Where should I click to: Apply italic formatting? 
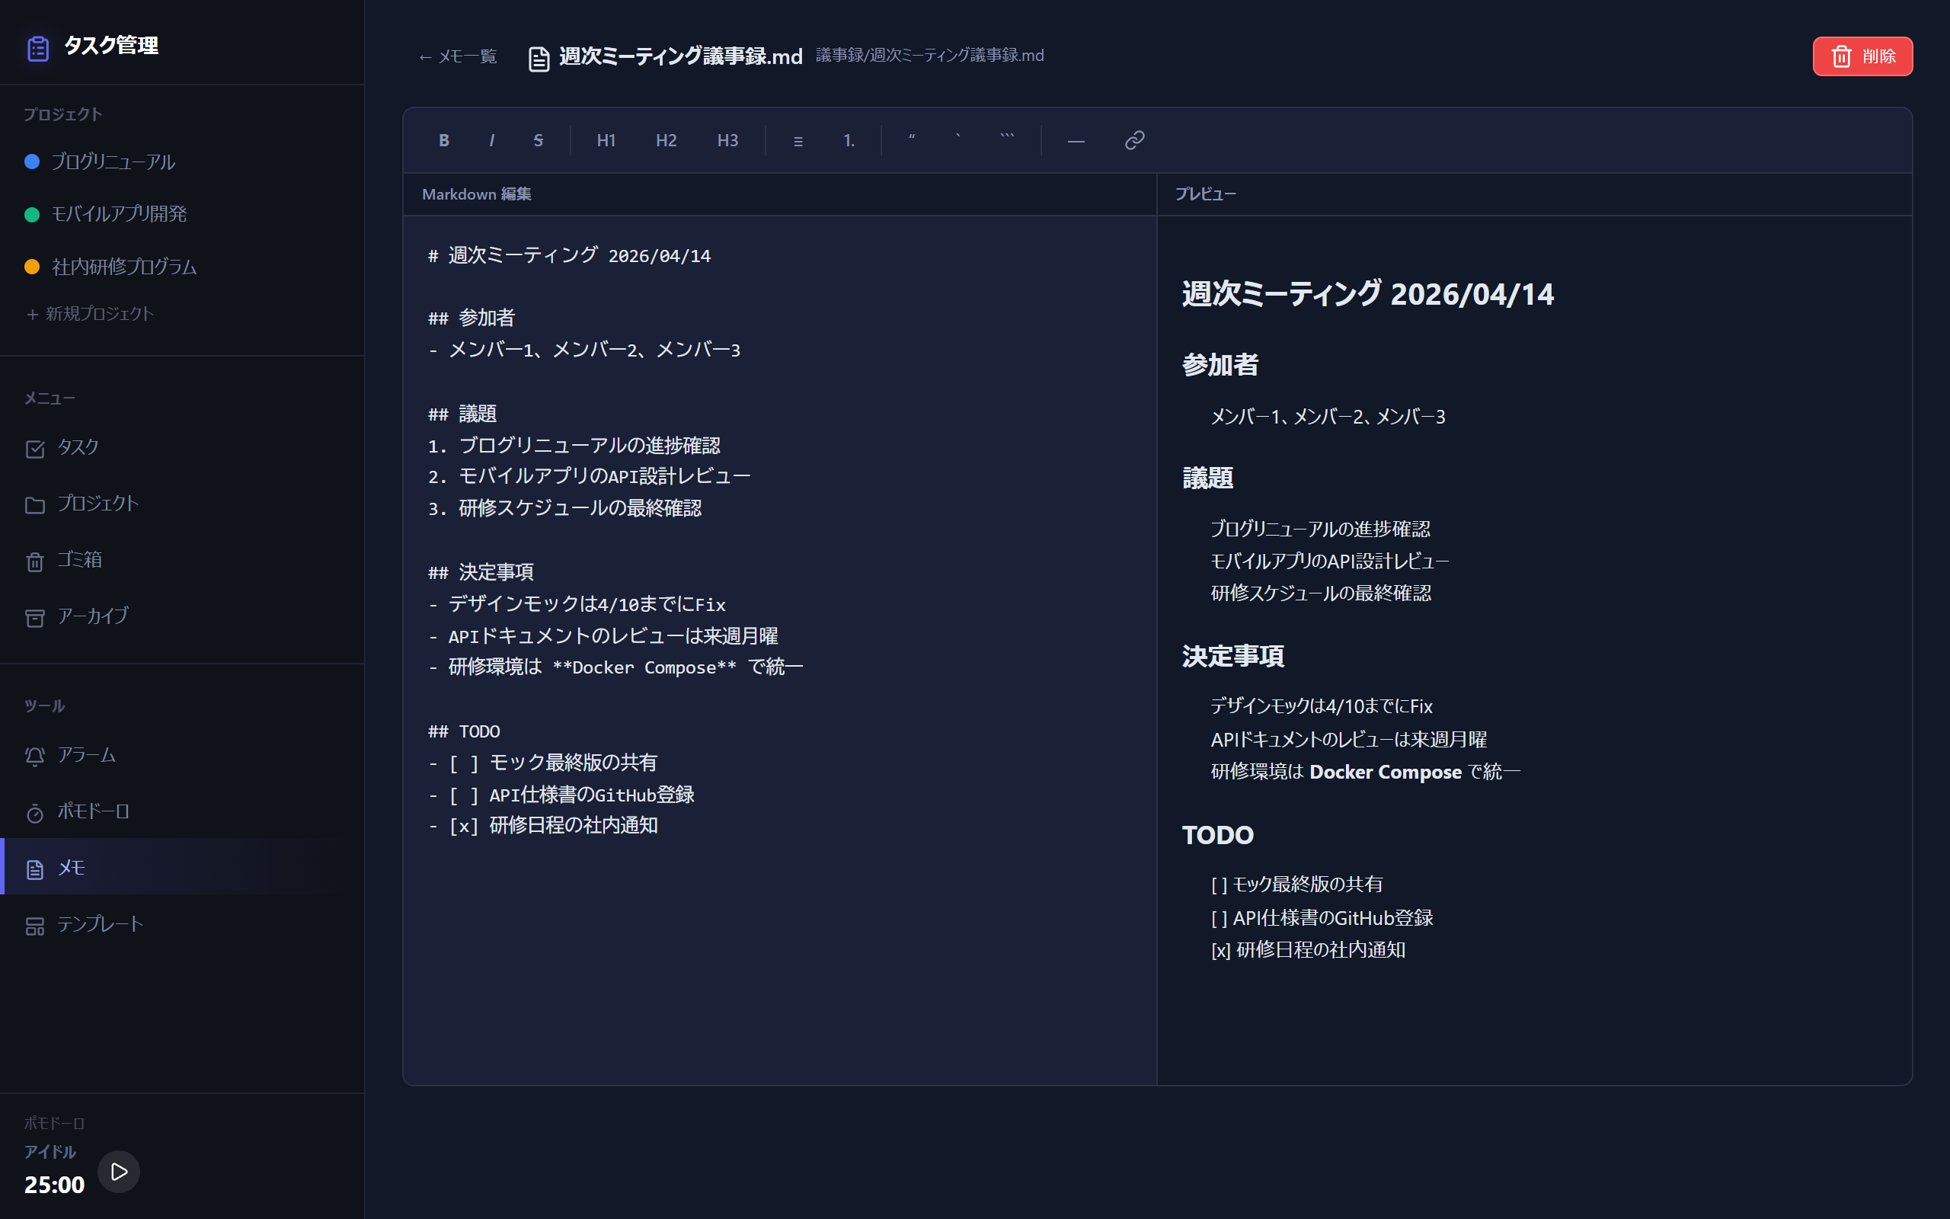coord(491,140)
